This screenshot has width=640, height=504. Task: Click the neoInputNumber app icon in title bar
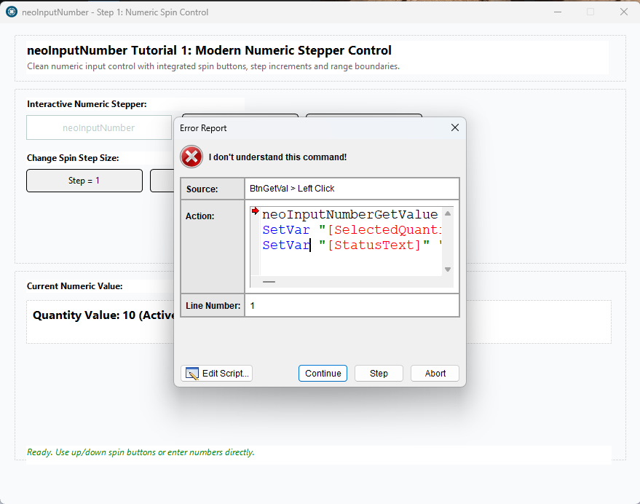pyautogui.click(x=12, y=12)
